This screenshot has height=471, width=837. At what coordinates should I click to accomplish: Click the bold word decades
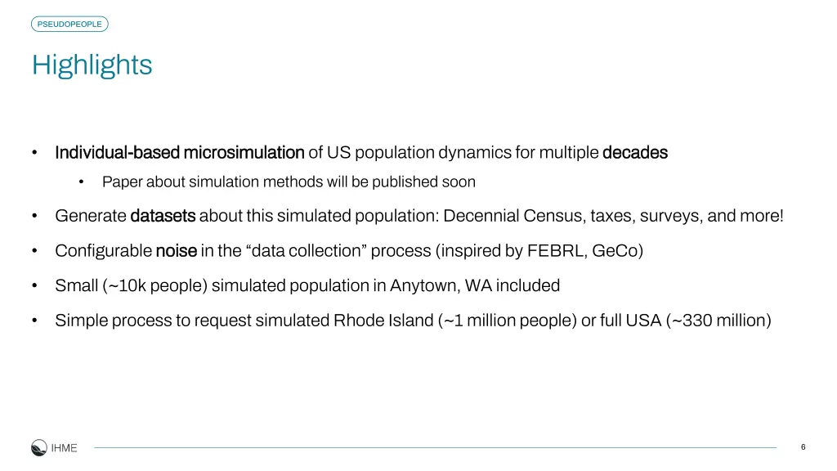tap(634, 153)
